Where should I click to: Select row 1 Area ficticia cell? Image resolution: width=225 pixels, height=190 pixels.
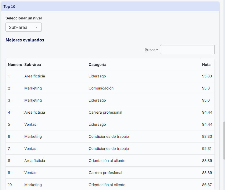pyautogui.click(x=35, y=76)
